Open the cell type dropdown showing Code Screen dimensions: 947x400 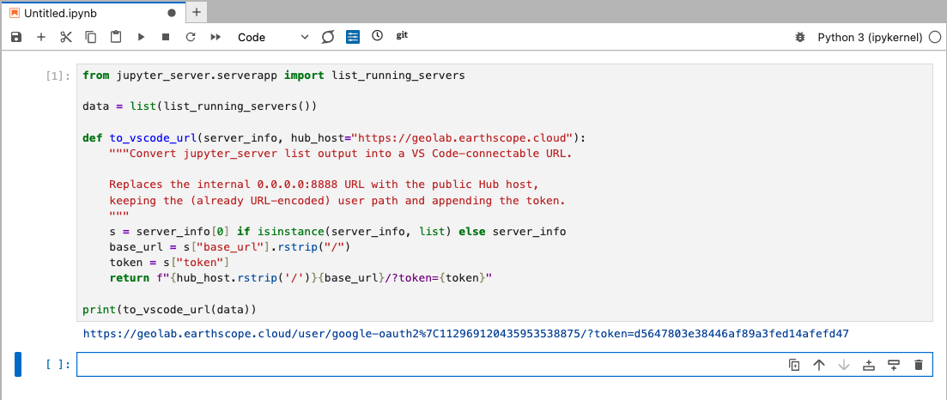point(272,38)
